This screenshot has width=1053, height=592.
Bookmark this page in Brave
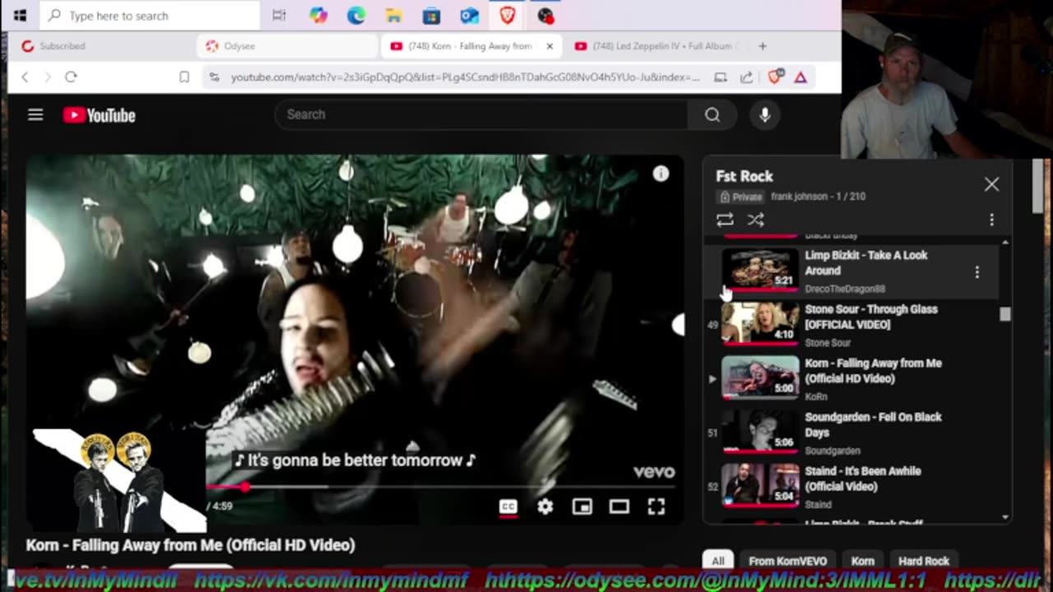coord(184,76)
